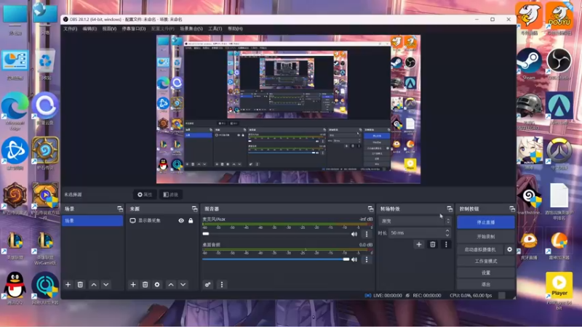This screenshot has width=582, height=327.
Task: Pop out the 混音器 dock panel
Action: tap(370, 209)
